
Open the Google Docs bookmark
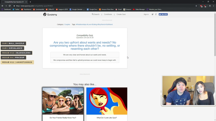click(92, 9)
